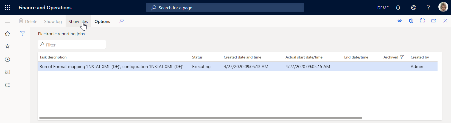
Task: Open the app launcher waffle icon
Action: tap(7, 8)
